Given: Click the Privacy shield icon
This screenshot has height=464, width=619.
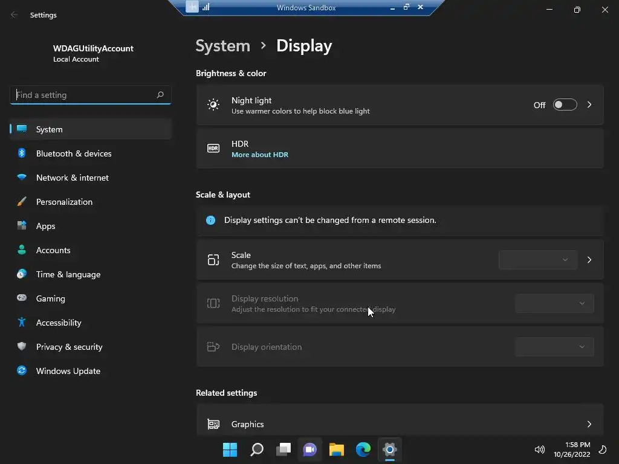Looking at the screenshot, I should (22, 346).
